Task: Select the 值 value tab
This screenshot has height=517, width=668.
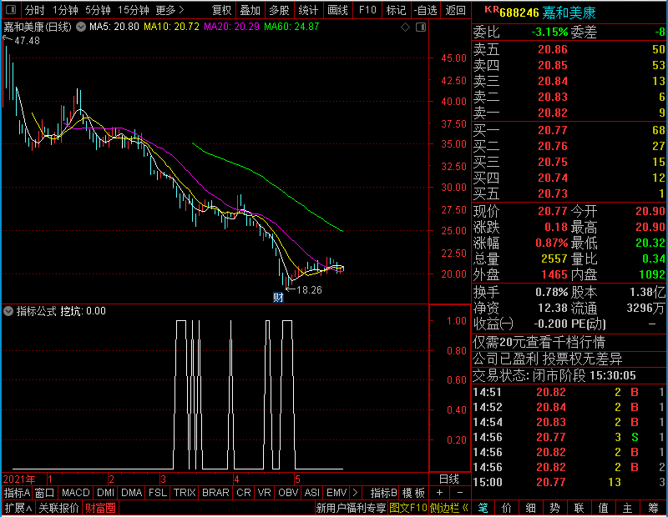Action: pos(603,508)
